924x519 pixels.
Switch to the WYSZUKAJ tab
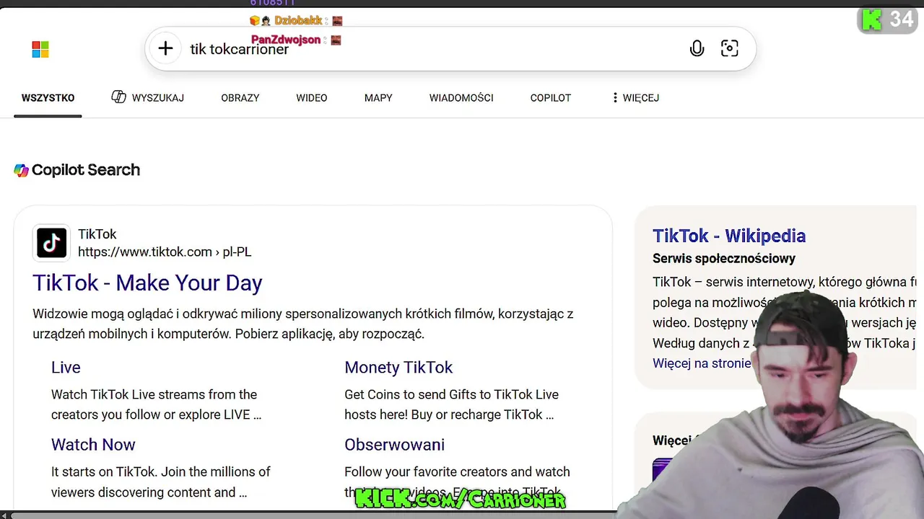pyautogui.click(x=148, y=98)
